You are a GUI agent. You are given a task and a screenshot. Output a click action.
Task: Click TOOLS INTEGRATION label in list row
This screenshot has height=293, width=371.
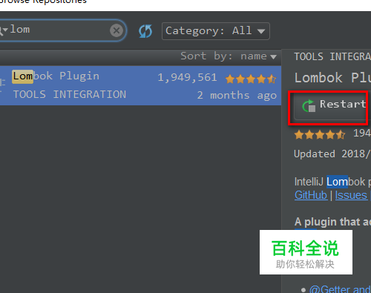tap(70, 94)
